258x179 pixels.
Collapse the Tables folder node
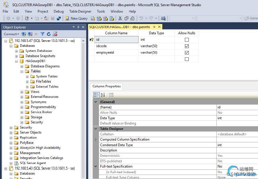click(x=22, y=71)
